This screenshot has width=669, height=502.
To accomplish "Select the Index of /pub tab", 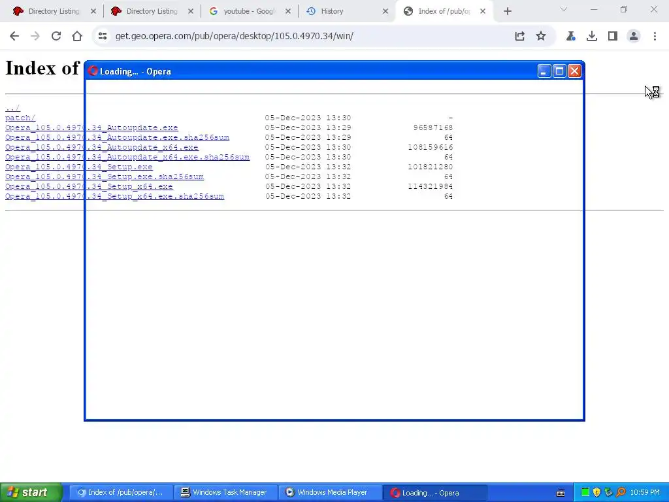I will pos(444,12).
